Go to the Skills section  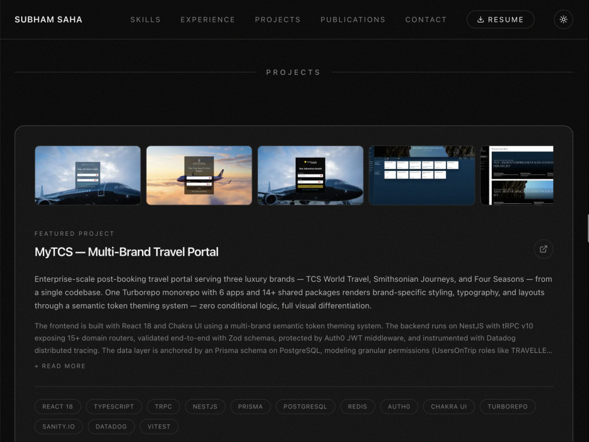pos(145,19)
